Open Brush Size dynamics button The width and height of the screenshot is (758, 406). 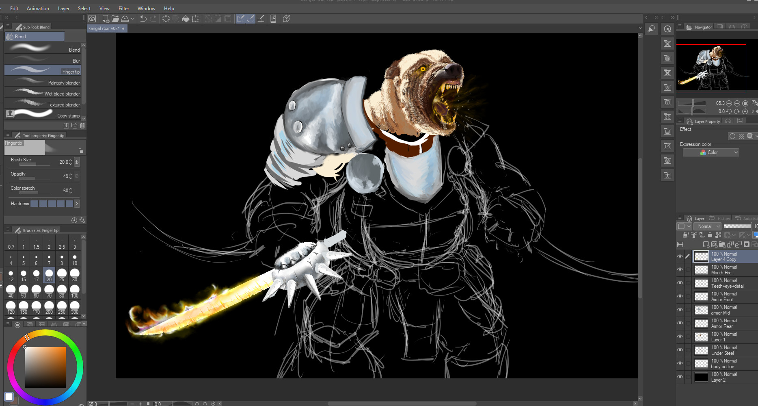tap(77, 162)
